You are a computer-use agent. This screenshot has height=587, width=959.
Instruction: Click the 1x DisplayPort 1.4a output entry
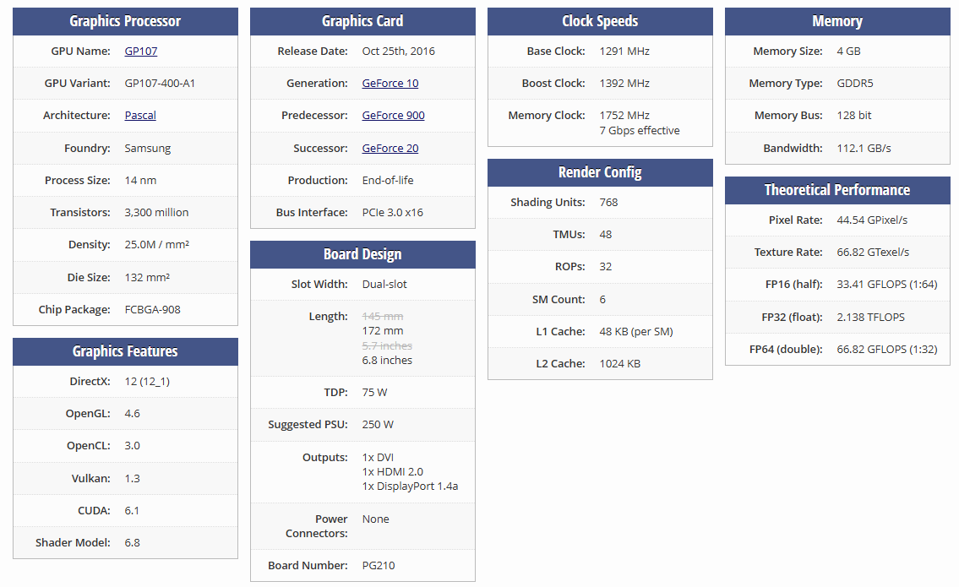pyautogui.click(x=410, y=486)
